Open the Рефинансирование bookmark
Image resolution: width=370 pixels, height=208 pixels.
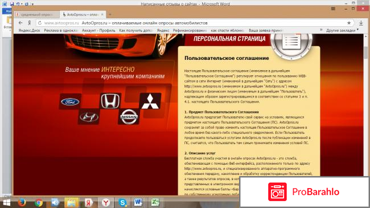[190, 31]
